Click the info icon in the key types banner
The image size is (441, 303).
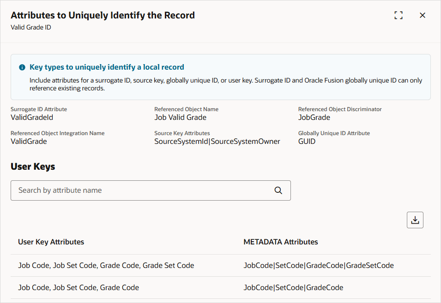point(22,67)
